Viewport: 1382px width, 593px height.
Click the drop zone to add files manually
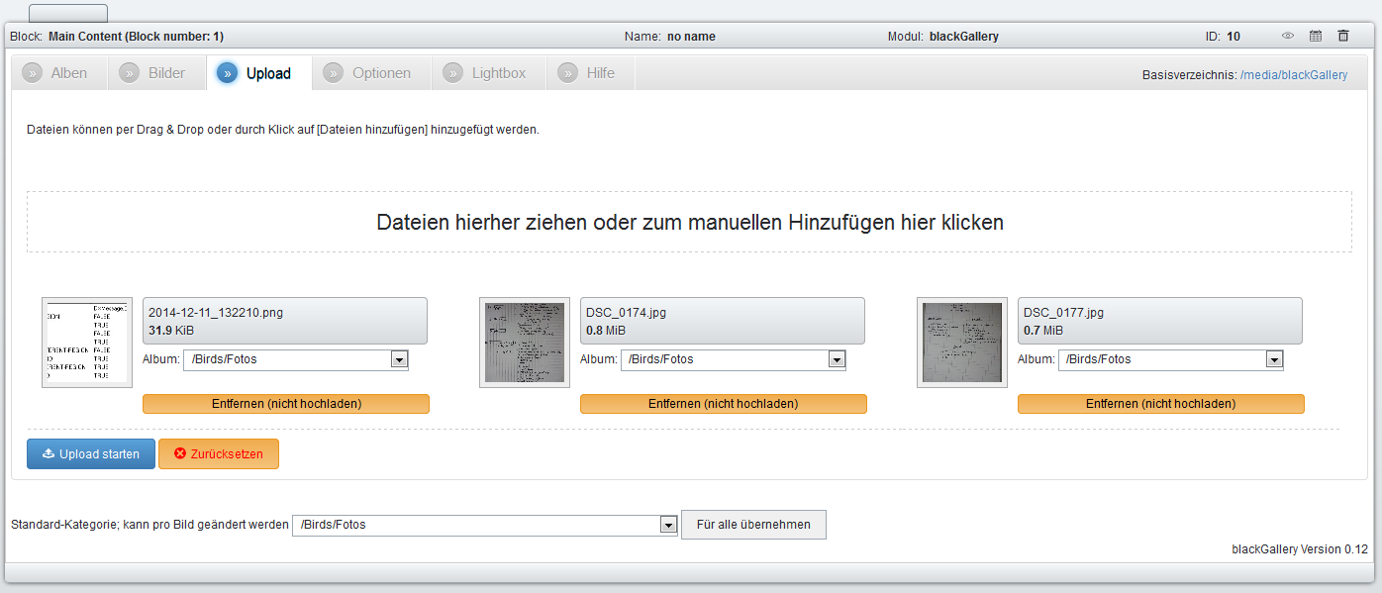click(x=690, y=222)
